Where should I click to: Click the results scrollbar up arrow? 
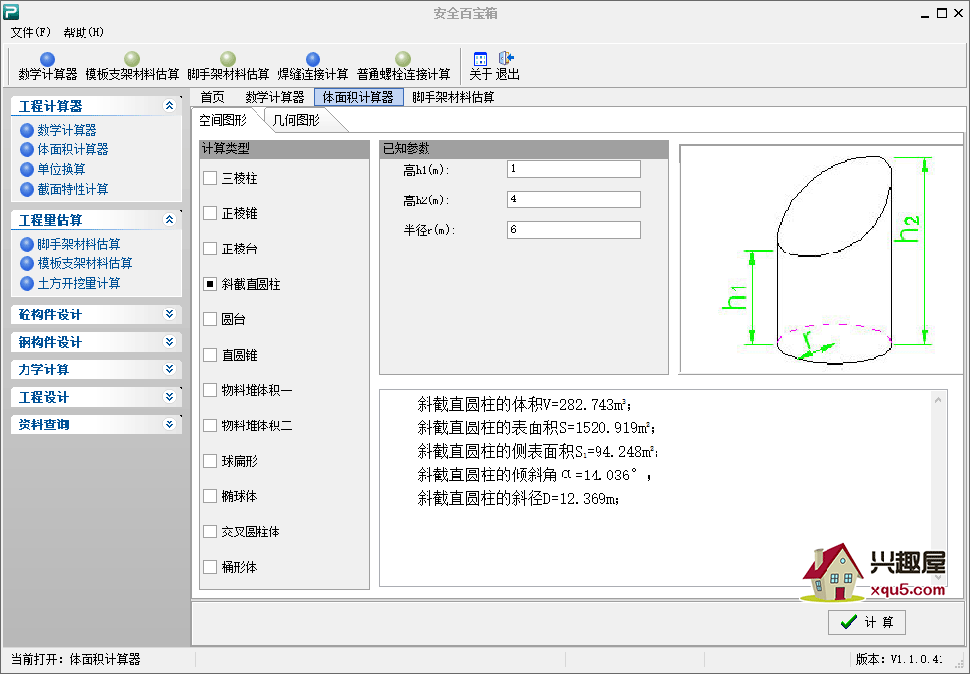(x=938, y=400)
